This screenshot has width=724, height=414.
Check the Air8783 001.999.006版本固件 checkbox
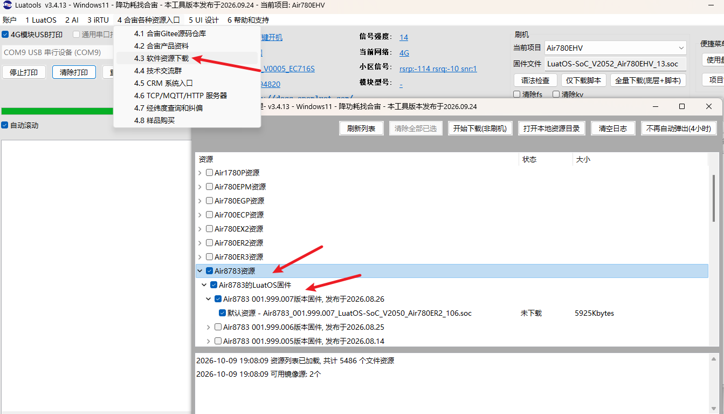pyautogui.click(x=218, y=327)
